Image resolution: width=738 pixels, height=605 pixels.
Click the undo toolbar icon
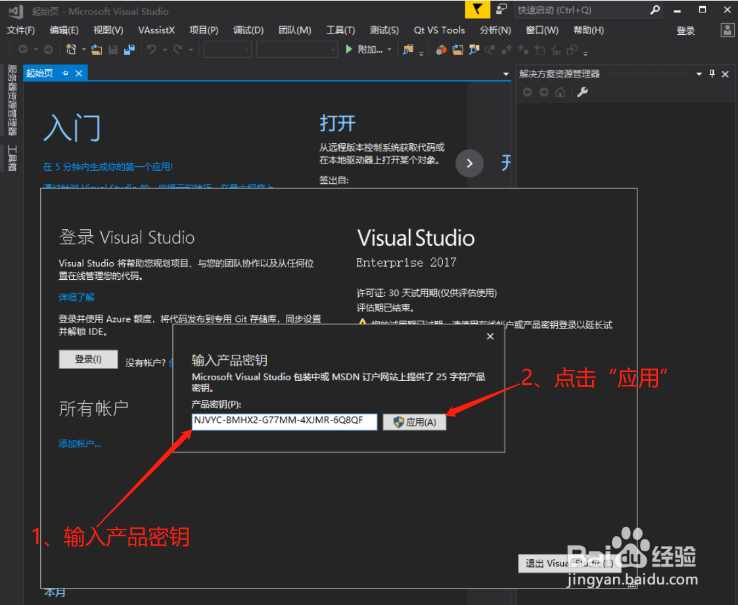152,49
